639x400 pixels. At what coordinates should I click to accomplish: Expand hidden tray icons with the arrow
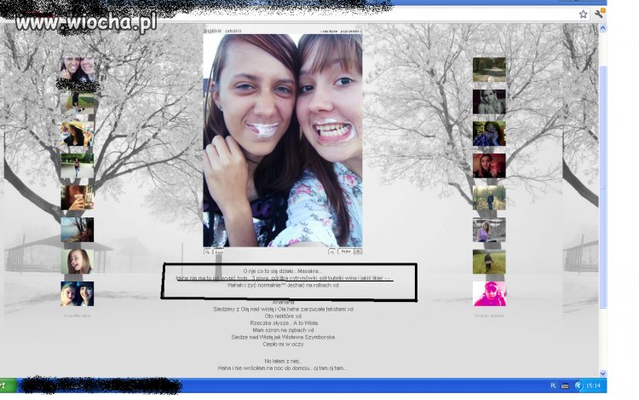click(x=579, y=386)
